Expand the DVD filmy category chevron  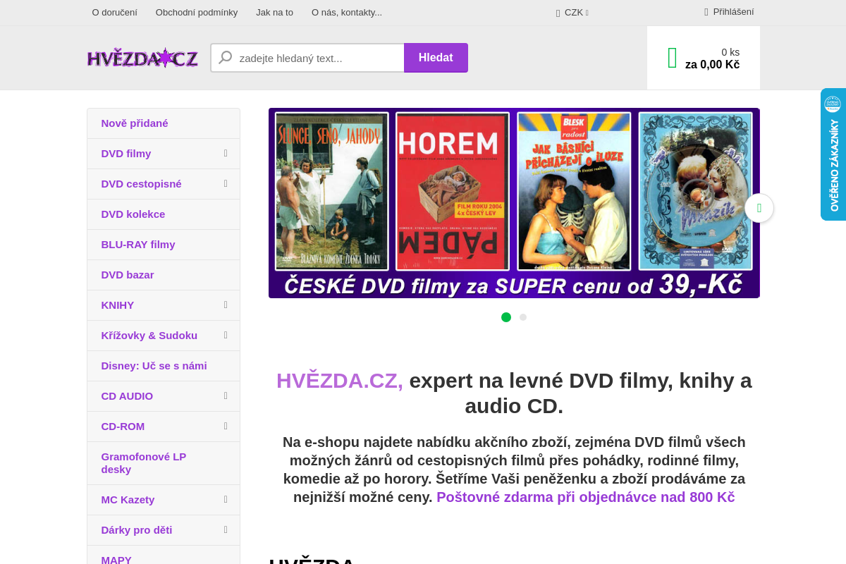coord(225,153)
